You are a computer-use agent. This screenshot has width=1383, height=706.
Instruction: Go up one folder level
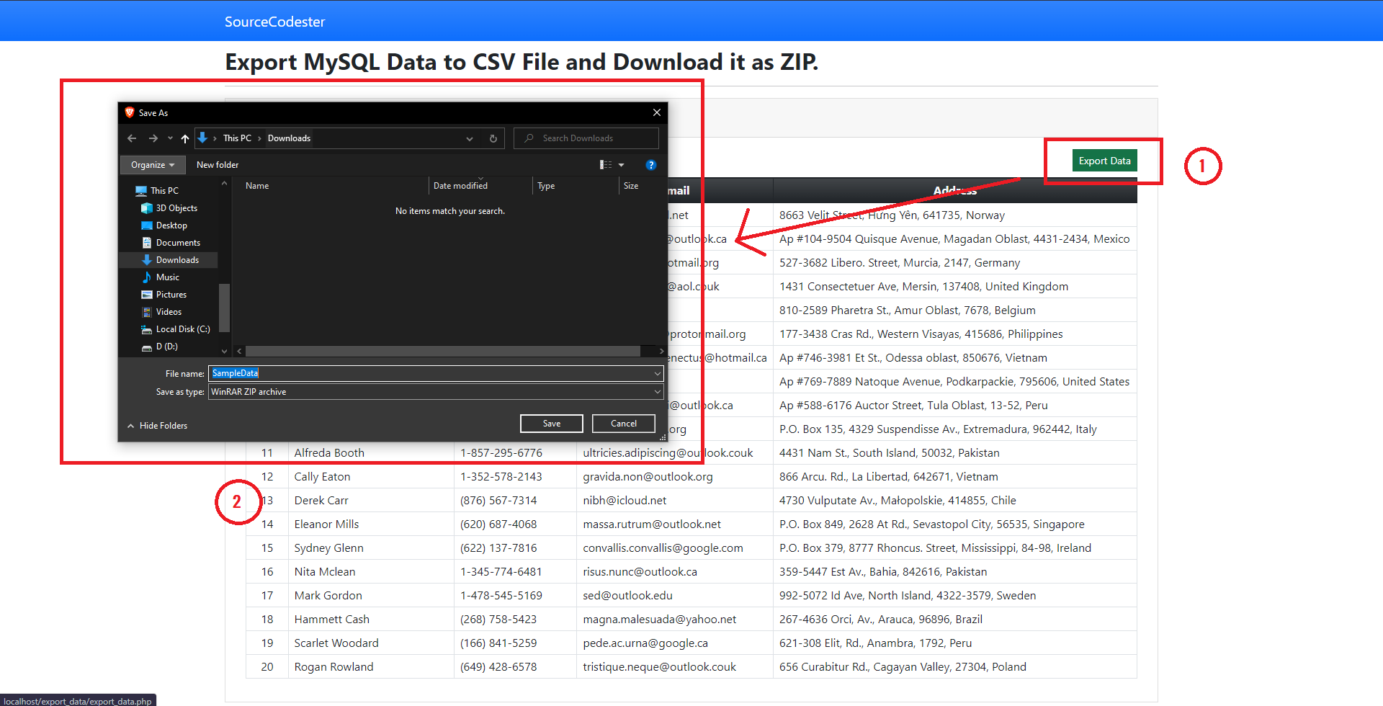point(185,138)
